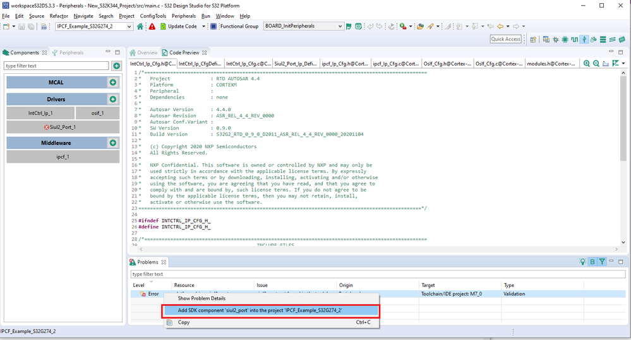Click the green flag icon beside functional group

coord(349,26)
